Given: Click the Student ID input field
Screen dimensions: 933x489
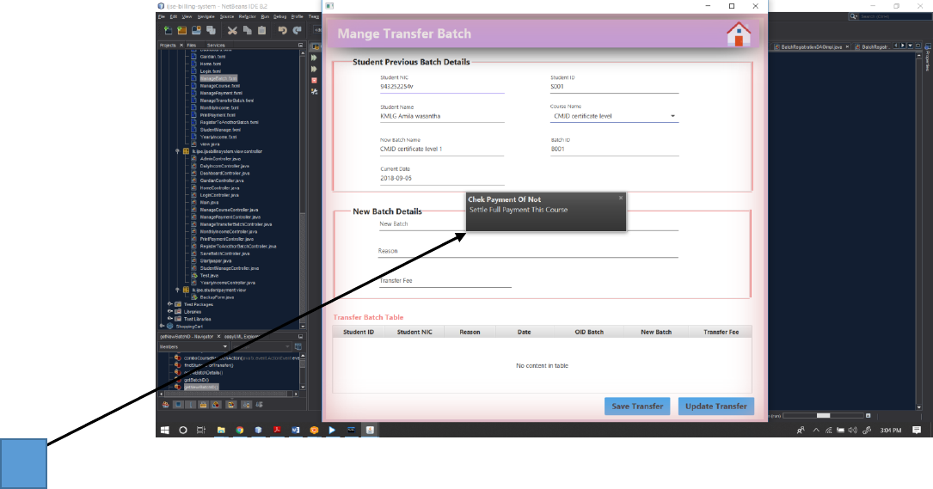Looking at the screenshot, I should pos(614,87).
